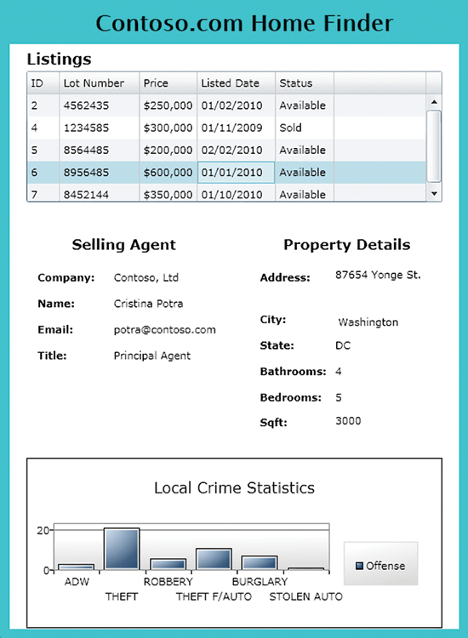This screenshot has width=468, height=638.
Task: Click the $600,000 price cell
Action: [168, 173]
